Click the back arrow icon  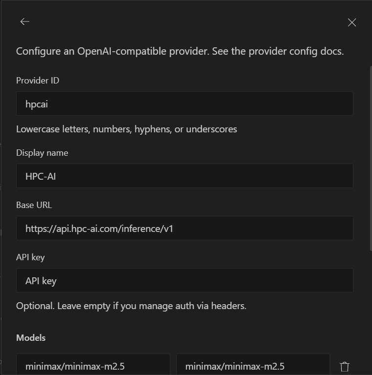point(24,21)
